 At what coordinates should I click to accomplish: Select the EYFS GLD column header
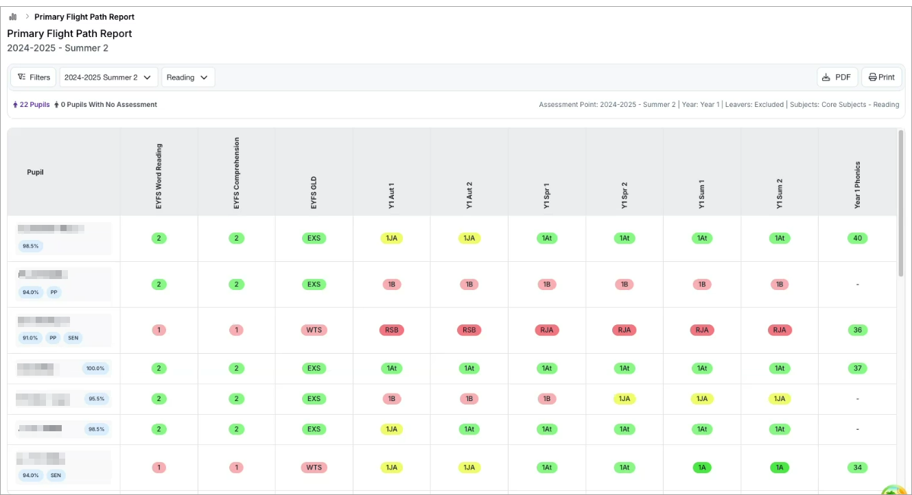coord(314,192)
